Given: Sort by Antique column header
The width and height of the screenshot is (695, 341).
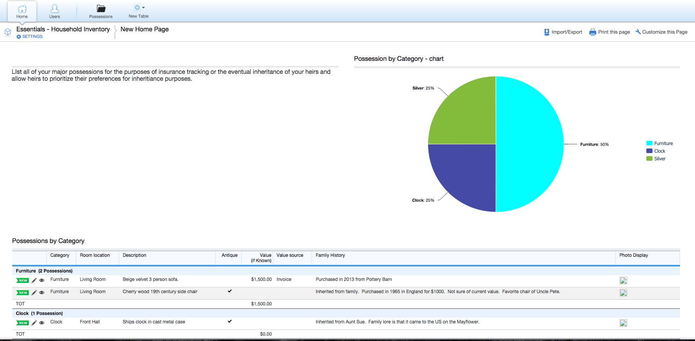Looking at the screenshot, I should (229, 255).
